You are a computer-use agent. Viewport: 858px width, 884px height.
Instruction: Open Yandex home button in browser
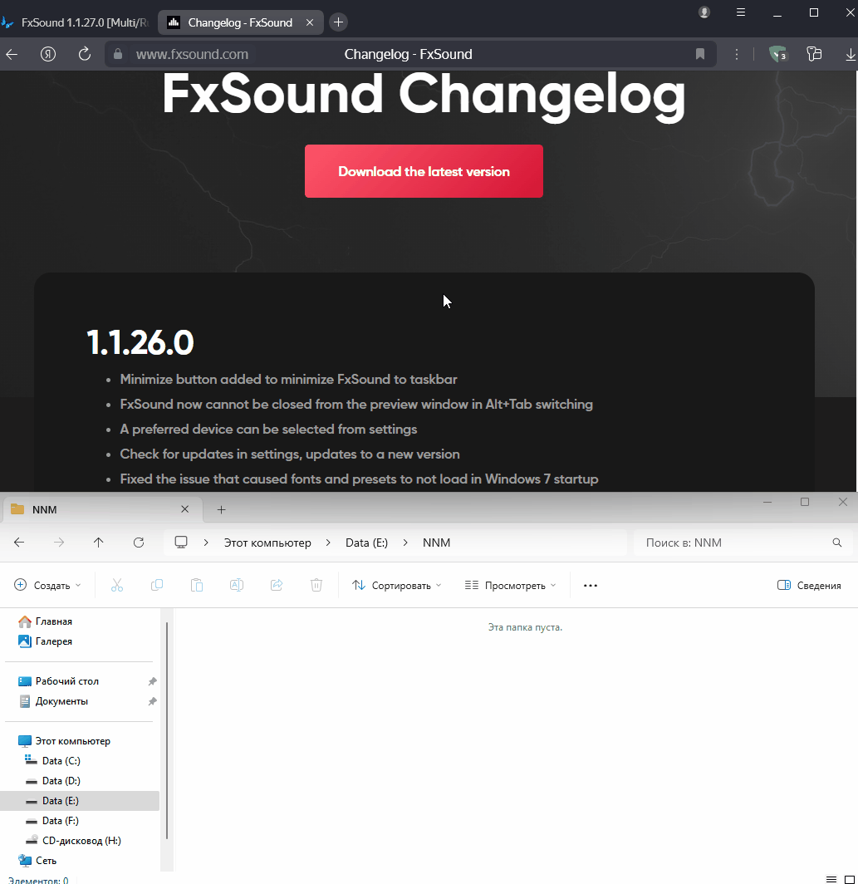pos(48,54)
